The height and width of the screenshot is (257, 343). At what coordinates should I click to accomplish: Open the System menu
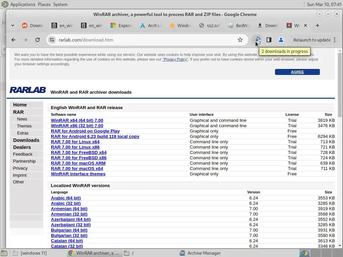tap(60, 4)
